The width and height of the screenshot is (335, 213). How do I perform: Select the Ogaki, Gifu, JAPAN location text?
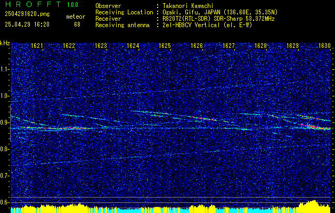pos(219,12)
